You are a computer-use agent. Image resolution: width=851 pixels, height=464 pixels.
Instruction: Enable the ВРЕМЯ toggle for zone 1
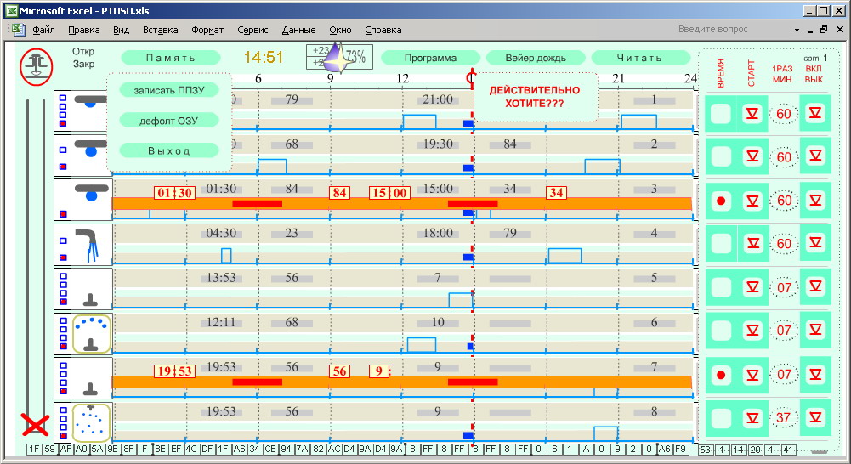(x=721, y=114)
